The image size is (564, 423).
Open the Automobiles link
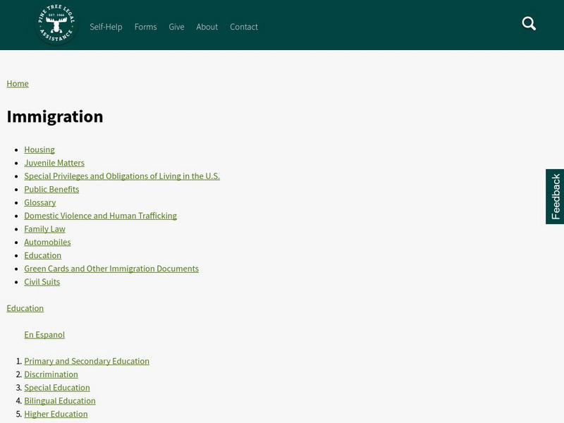(x=47, y=243)
